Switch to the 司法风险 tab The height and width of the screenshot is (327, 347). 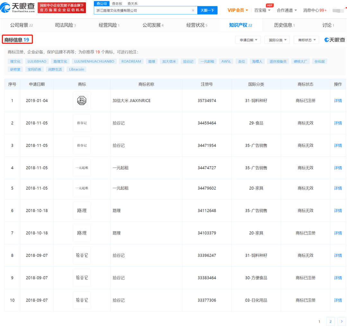[65, 25]
